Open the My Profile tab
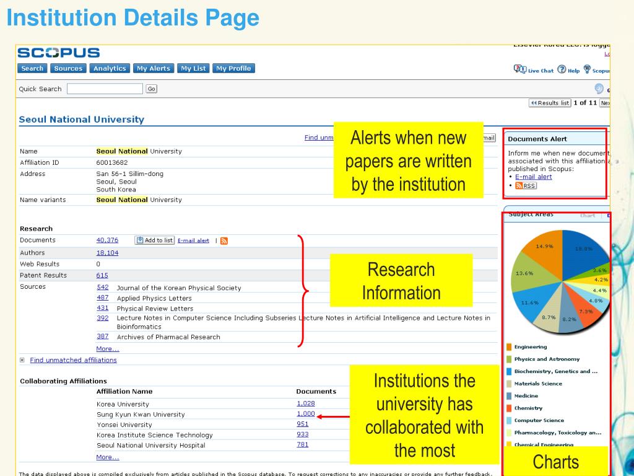Screen dimensions: 634x476 point(233,68)
